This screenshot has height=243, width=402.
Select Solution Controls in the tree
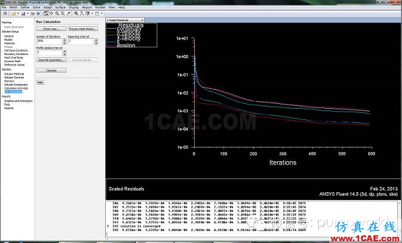coord(14,78)
